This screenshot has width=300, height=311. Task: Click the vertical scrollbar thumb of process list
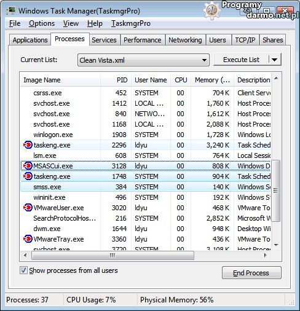pos(275,191)
